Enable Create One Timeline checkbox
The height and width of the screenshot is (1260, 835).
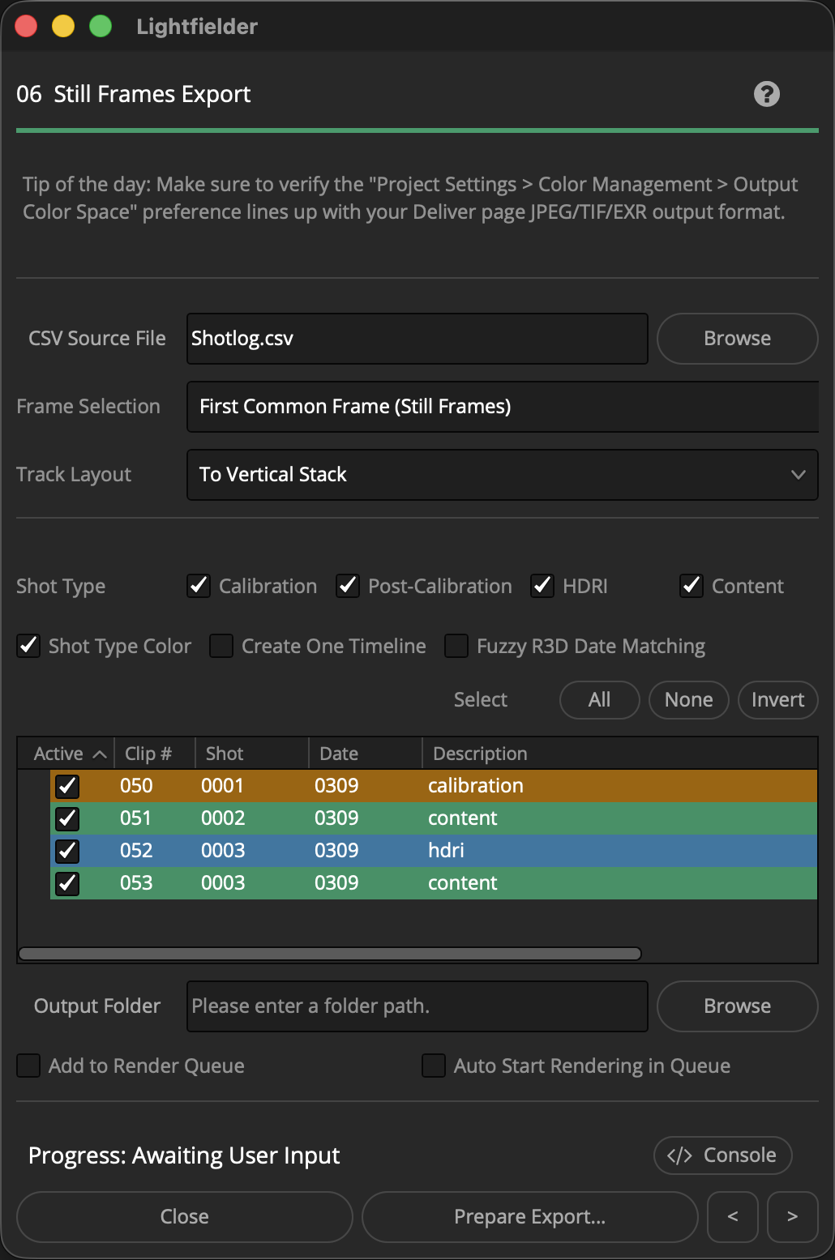pos(221,646)
